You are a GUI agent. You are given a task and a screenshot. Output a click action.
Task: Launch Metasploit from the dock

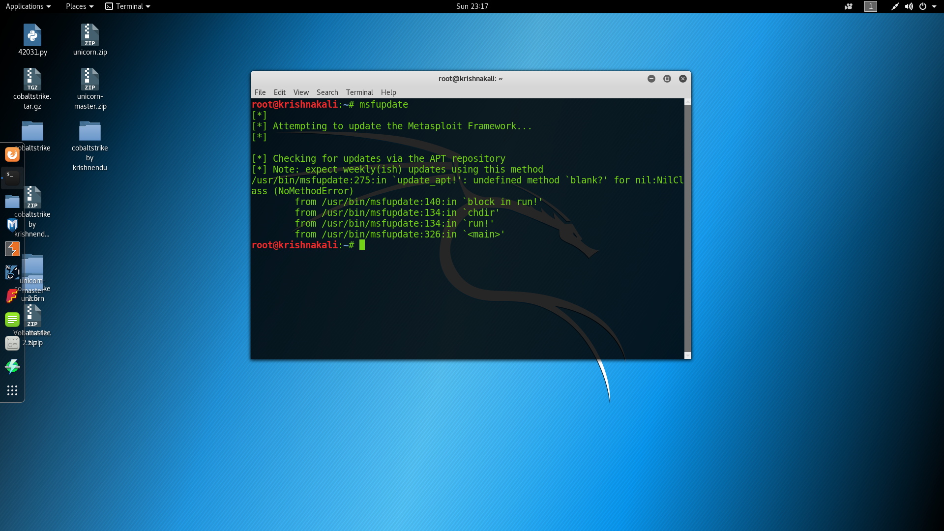12,225
